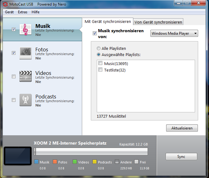Viewport: 209px width, 178px height.
Task: Click the gray Andere legend swatch
Action: pyautogui.click(x=117, y=162)
